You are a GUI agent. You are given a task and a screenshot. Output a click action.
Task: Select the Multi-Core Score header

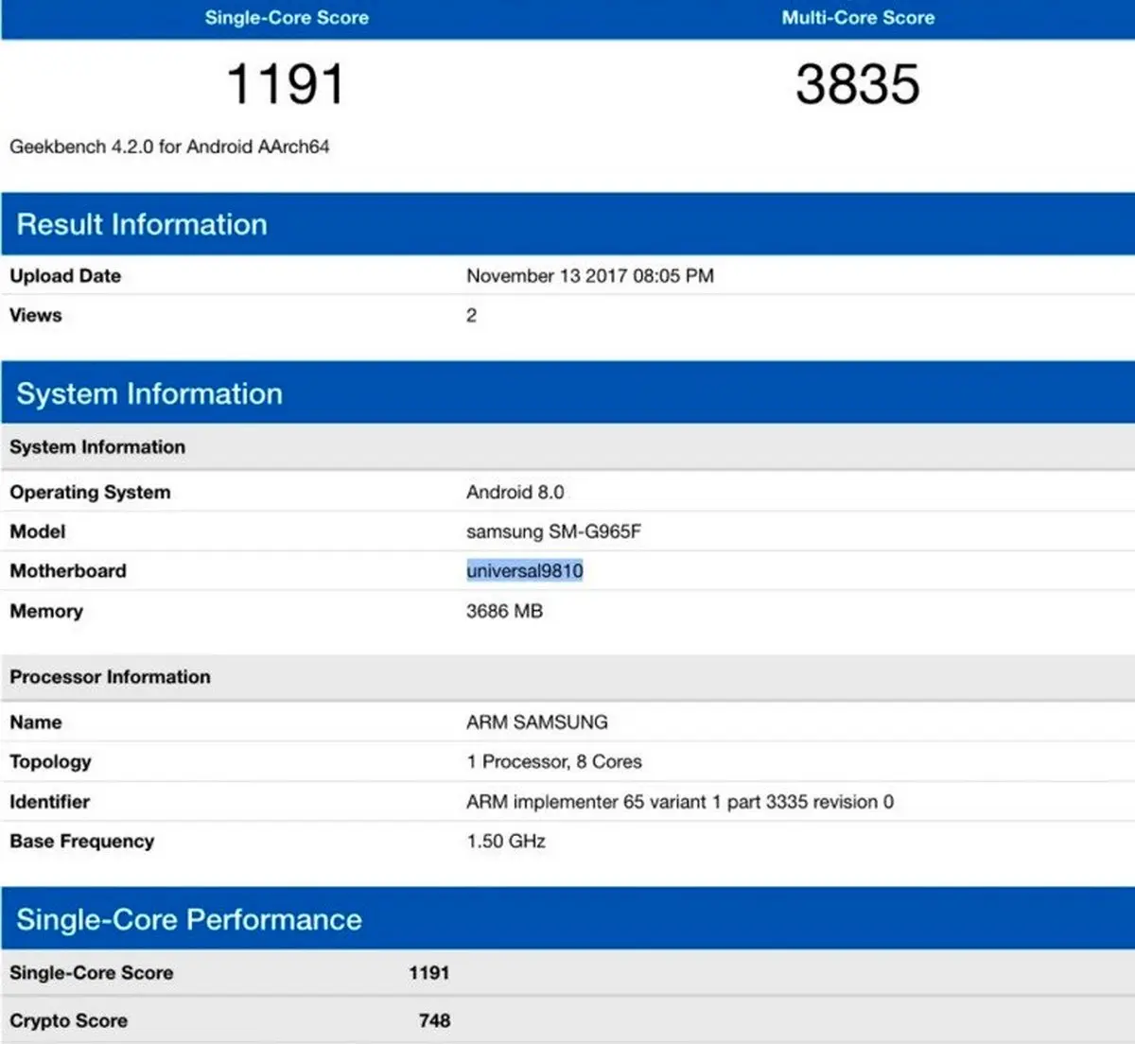click(x=857, y=17)
